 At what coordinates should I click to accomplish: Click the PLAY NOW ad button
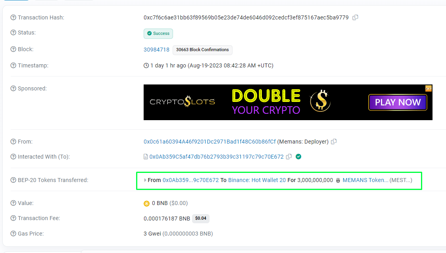[x=398, y=102]
